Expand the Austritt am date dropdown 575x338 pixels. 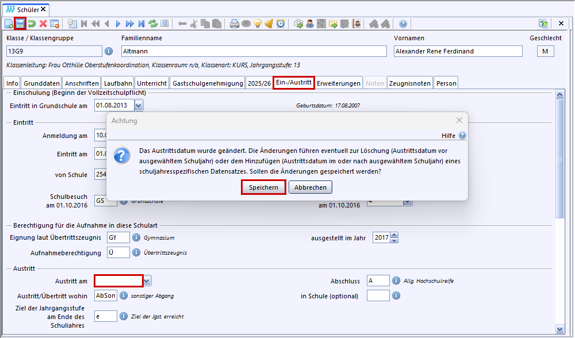pos(148,281)
